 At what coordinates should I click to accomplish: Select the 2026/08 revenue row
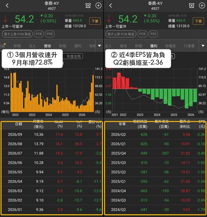point(52,144)
